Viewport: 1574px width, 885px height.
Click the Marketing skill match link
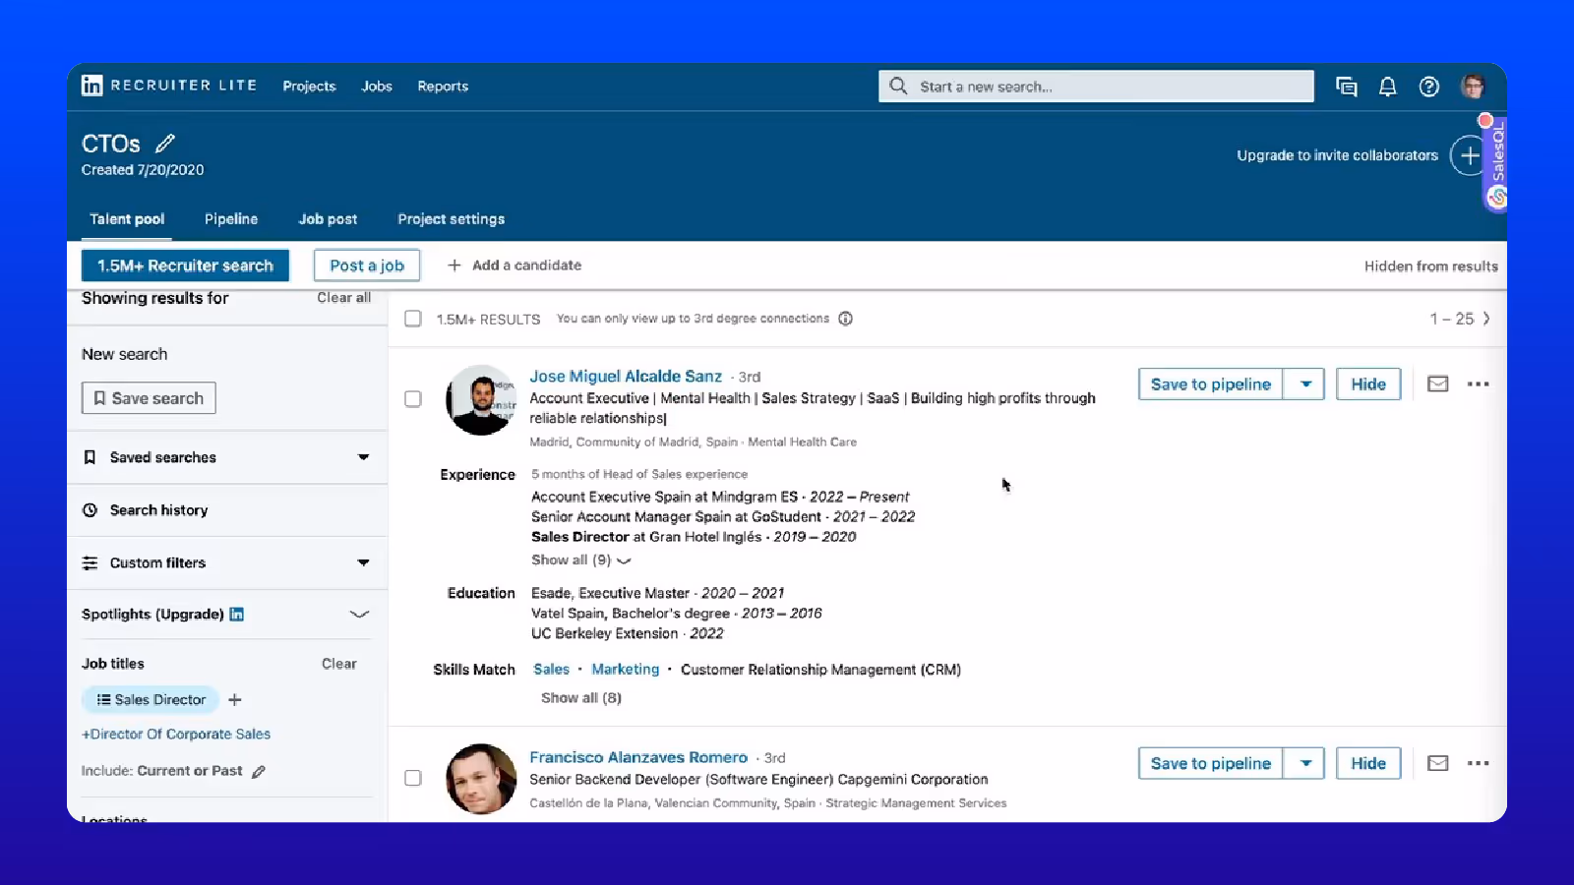coord(626,670)
